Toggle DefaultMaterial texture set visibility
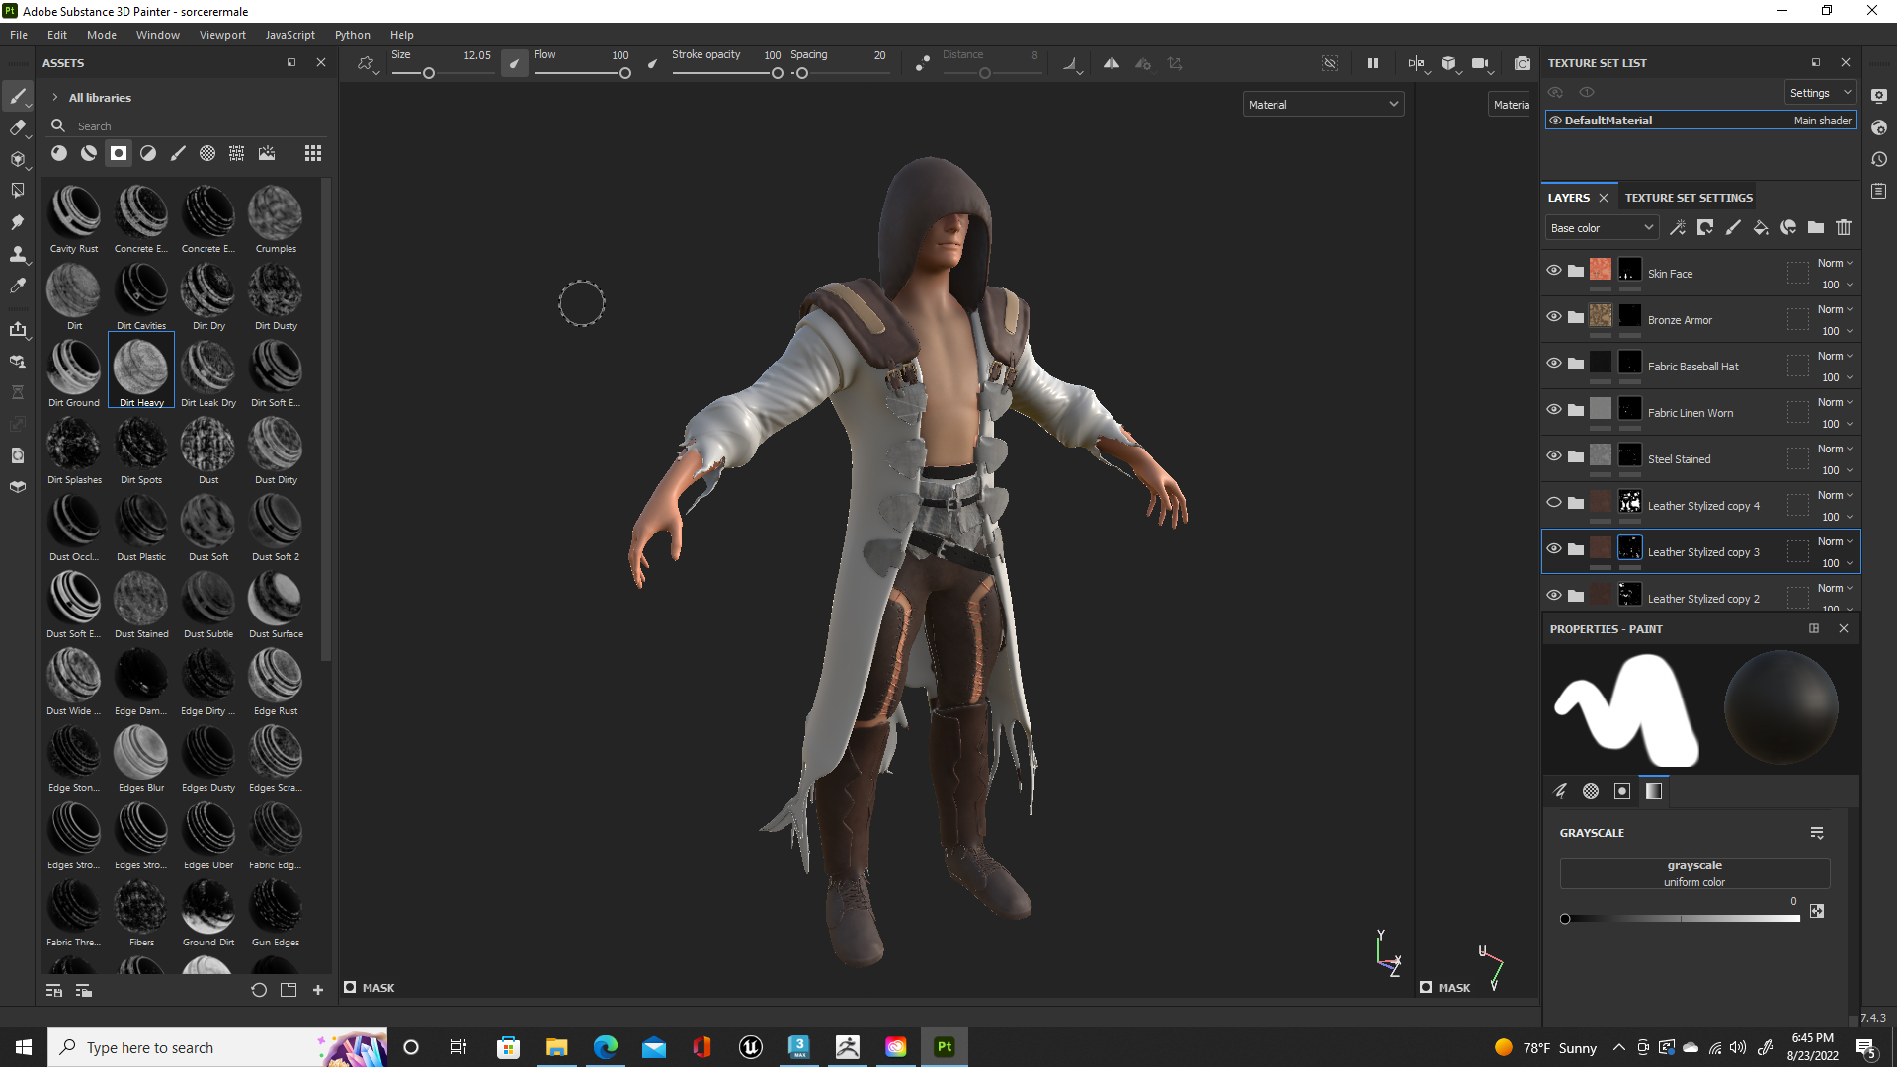 click(x=1556, y=121)
